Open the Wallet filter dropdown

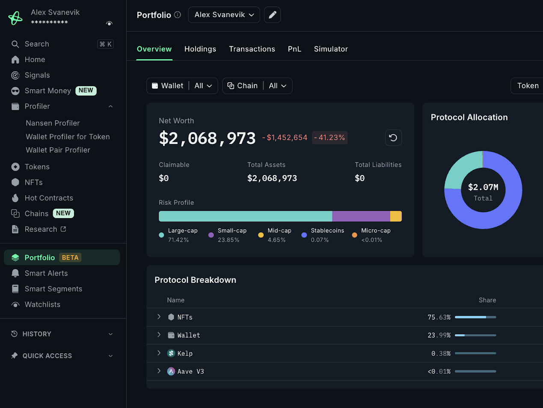(182, 86)
